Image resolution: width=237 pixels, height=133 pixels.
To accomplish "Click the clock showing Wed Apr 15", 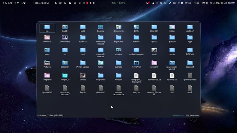I will coord(223,3).
